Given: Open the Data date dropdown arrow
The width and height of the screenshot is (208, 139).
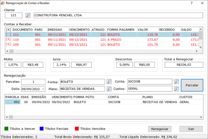Looking at the screenshot, I should click(43, 89).
